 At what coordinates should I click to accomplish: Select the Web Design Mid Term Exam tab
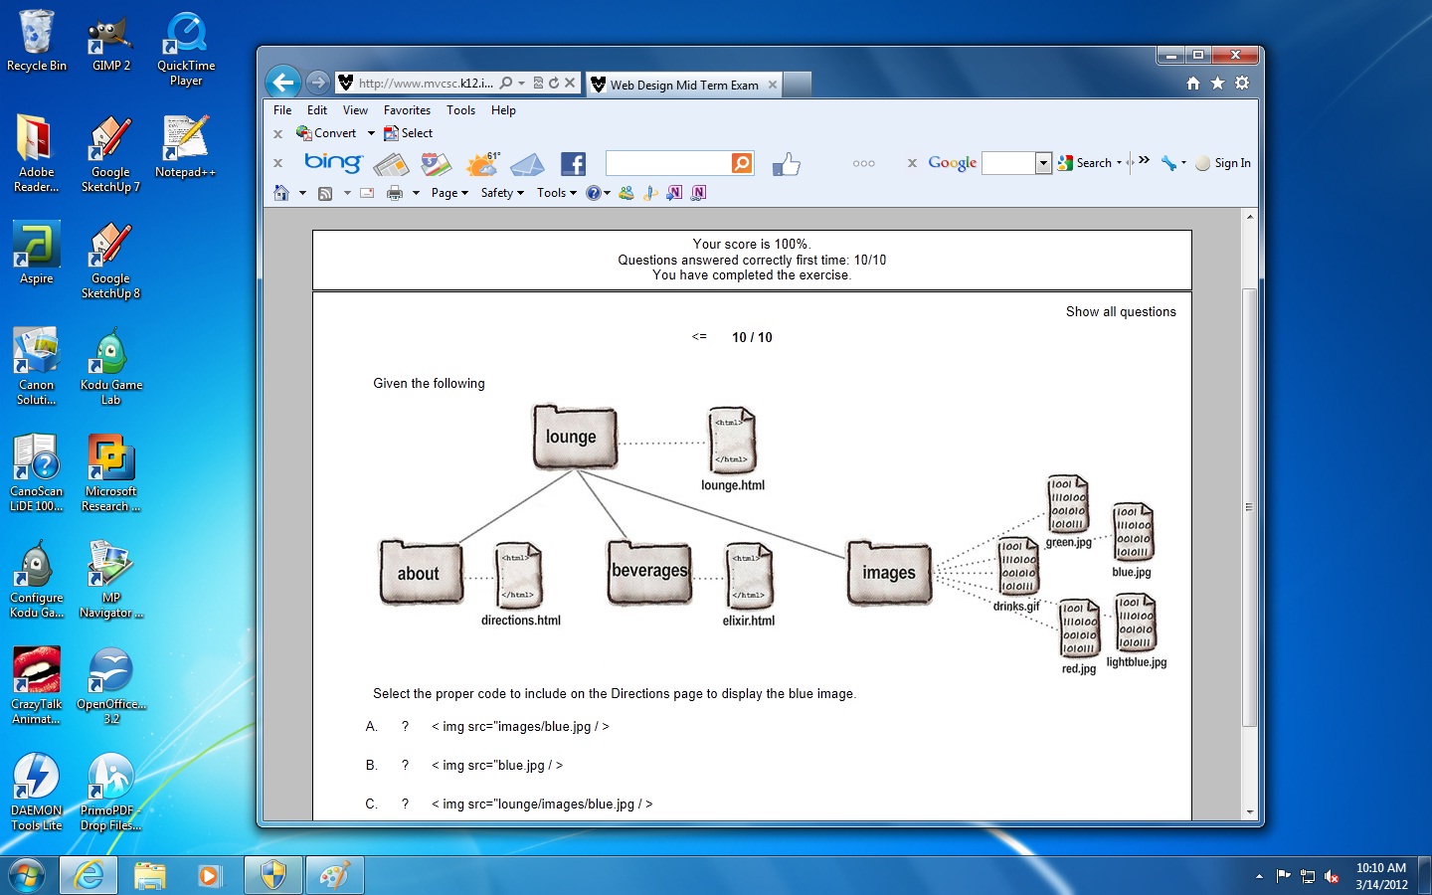coord(683,85)
